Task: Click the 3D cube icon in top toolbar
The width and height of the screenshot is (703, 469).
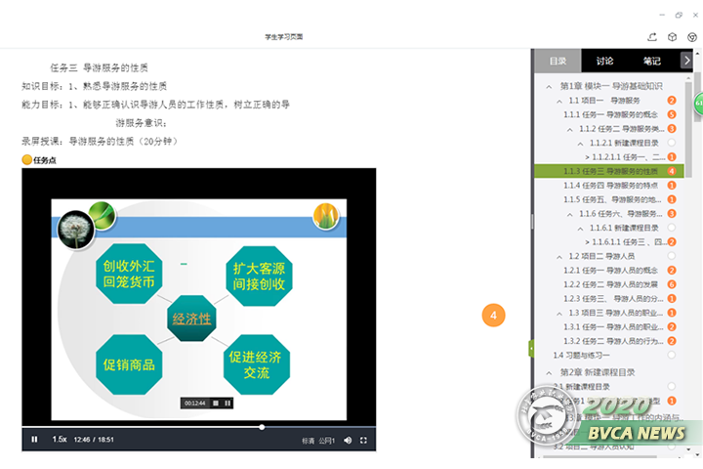Action: click(672, 36)
